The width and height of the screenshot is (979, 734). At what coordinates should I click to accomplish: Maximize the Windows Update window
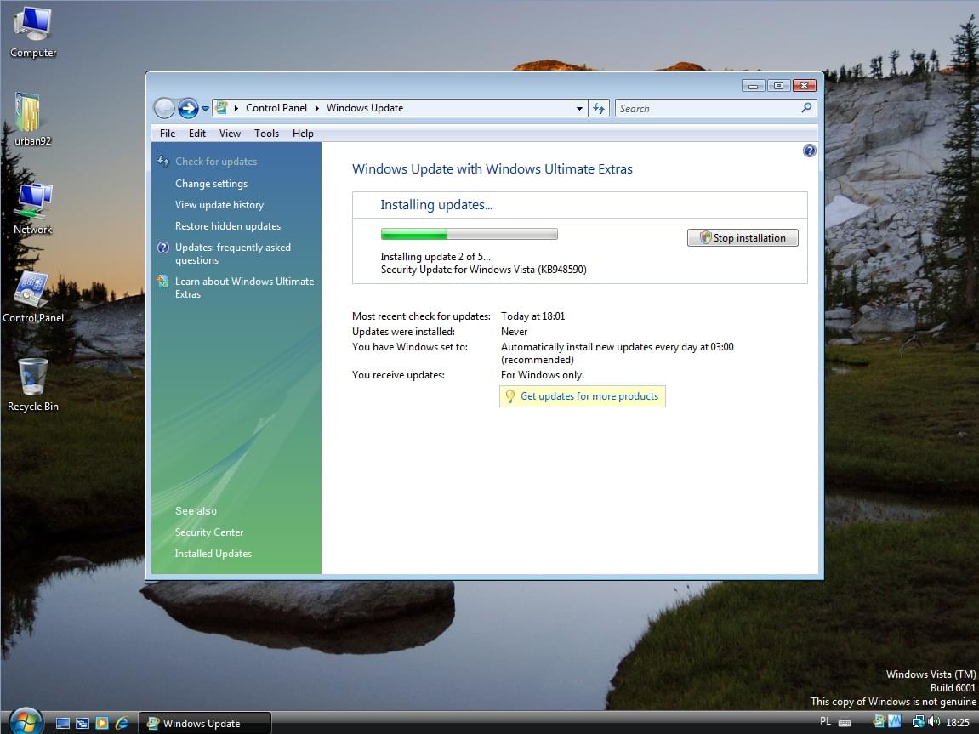(778, 86)
